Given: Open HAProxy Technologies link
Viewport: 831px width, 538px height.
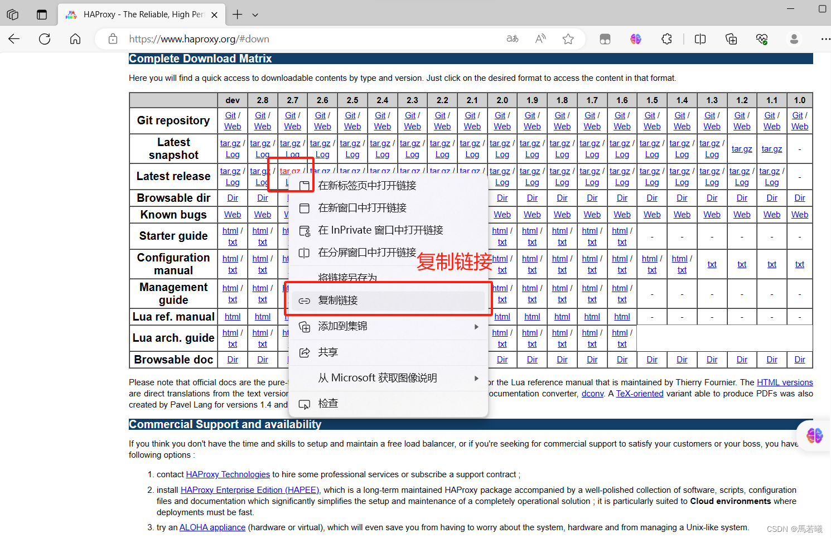Looking at the screenshot, I should click(x=228, y=474).
